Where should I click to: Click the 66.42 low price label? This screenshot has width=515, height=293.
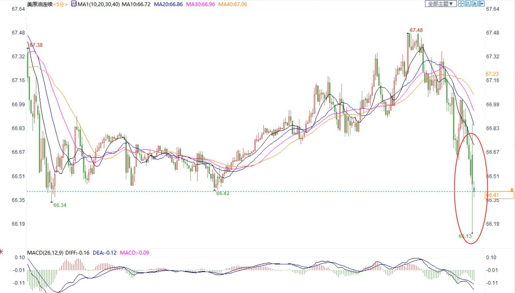click(223, 193)
